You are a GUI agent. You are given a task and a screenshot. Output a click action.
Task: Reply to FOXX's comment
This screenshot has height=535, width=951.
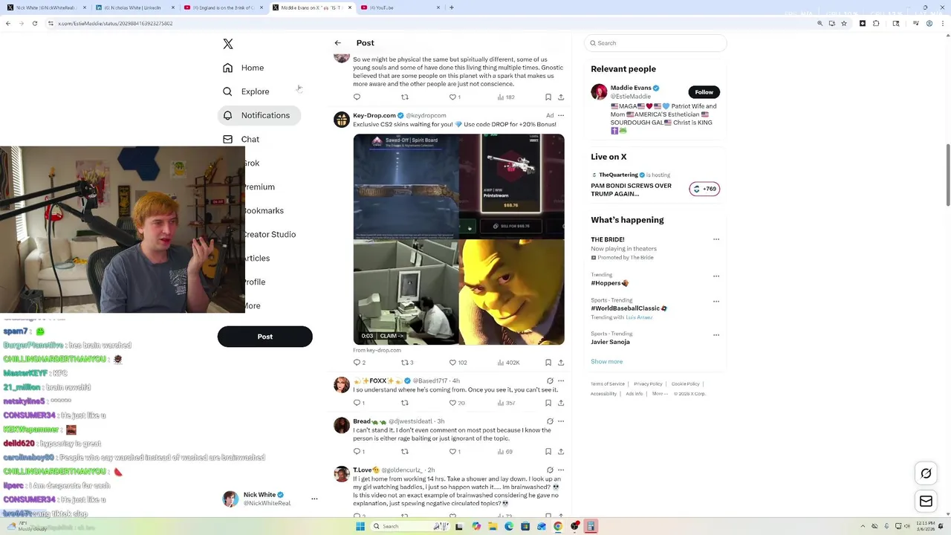tap(358, 403)
